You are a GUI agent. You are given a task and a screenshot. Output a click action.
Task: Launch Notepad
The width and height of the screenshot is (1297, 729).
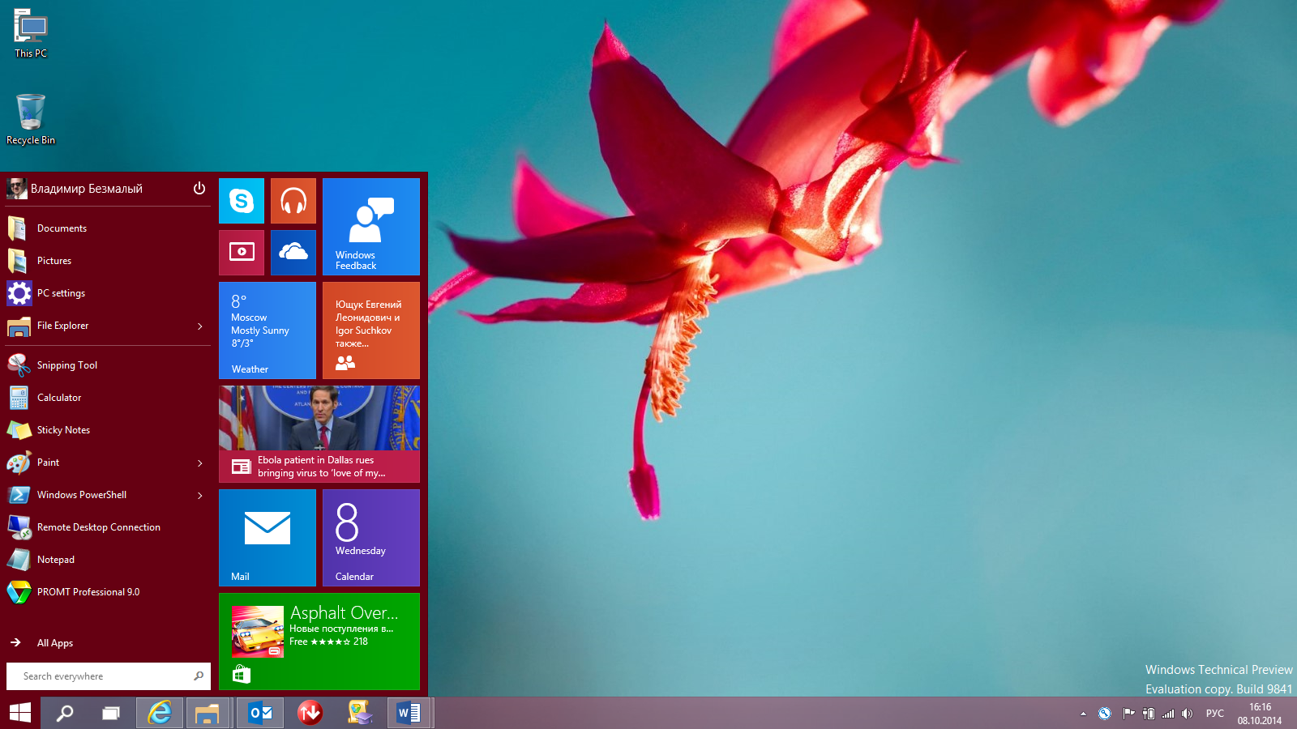109,560
